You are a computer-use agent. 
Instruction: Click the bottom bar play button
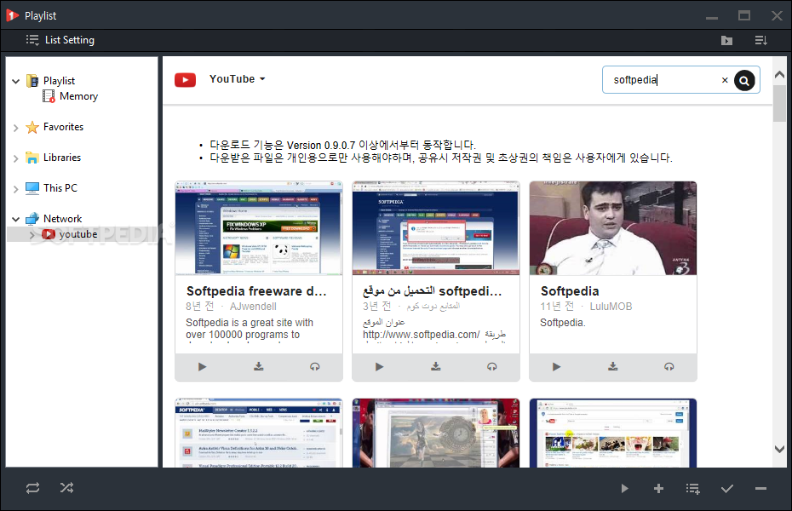pos(625,488)
